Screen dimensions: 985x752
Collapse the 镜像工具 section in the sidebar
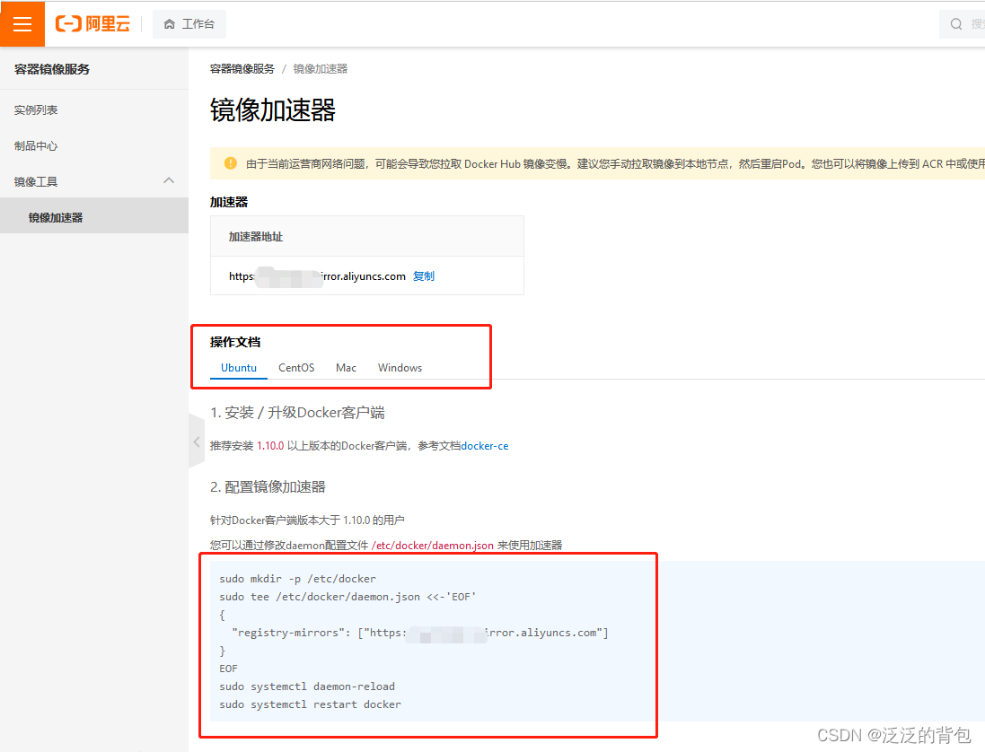pyautogui.click(x=168, y=180)
